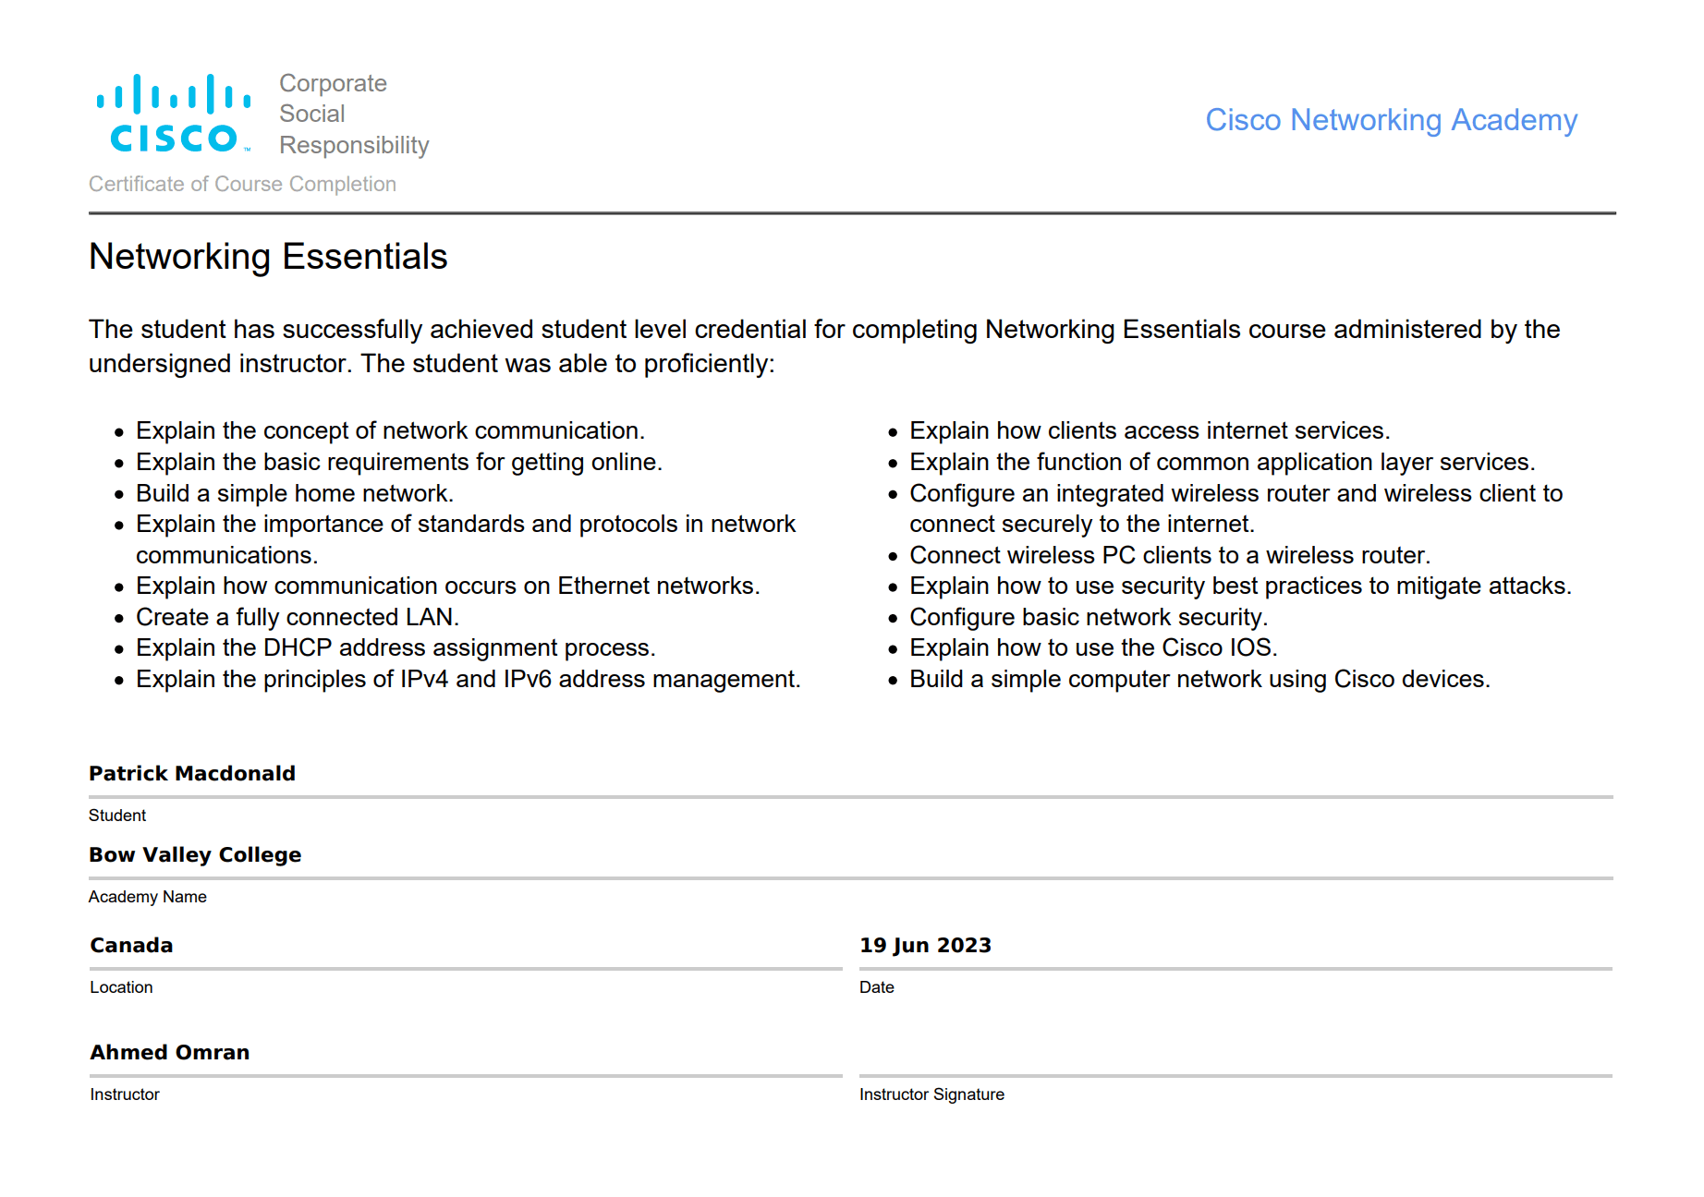Click the DHCP address assignment process bullet
The image size is (1704, 1197).
[x=396, y=647]
